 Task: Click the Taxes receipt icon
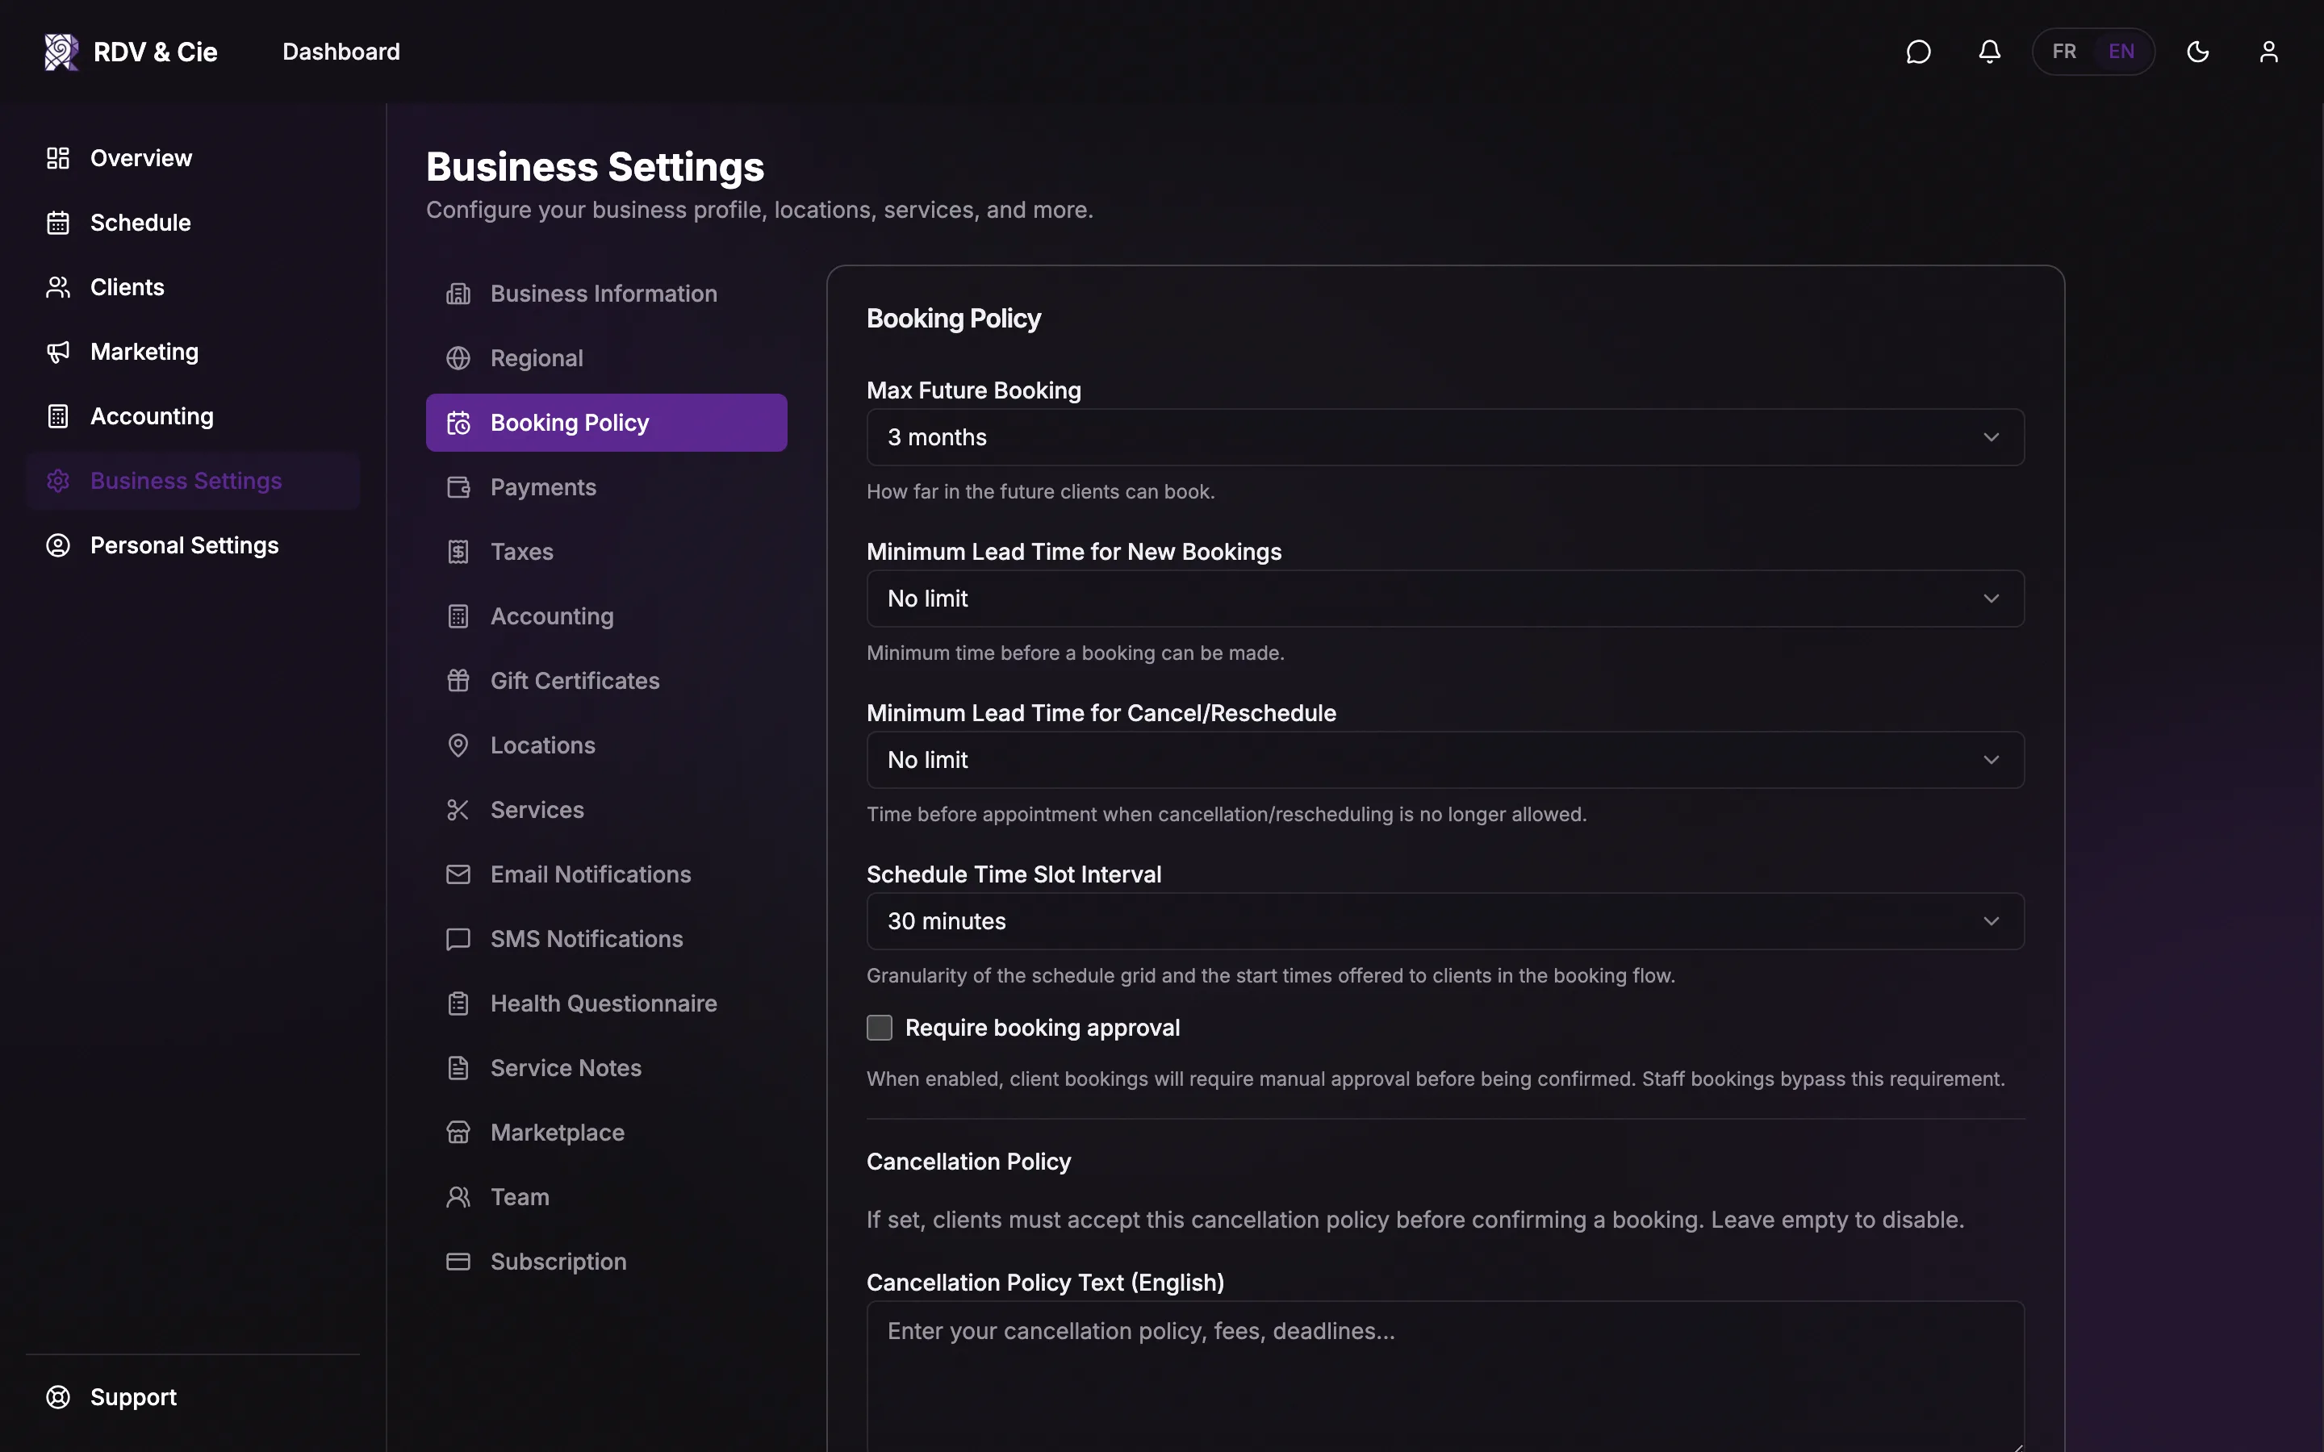tap(458, 553)
